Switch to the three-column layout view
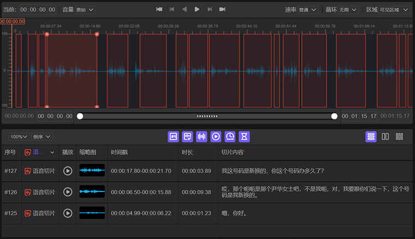Screen dimensions: 415x239 coord(400,136)
